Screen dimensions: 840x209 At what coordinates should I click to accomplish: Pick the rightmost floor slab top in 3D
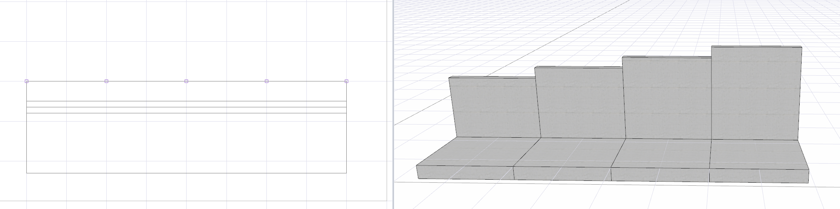757,155
